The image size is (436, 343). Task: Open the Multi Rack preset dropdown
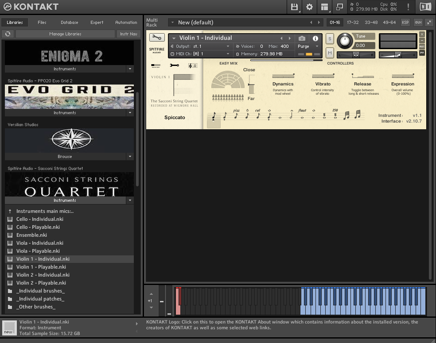(172, 23)
